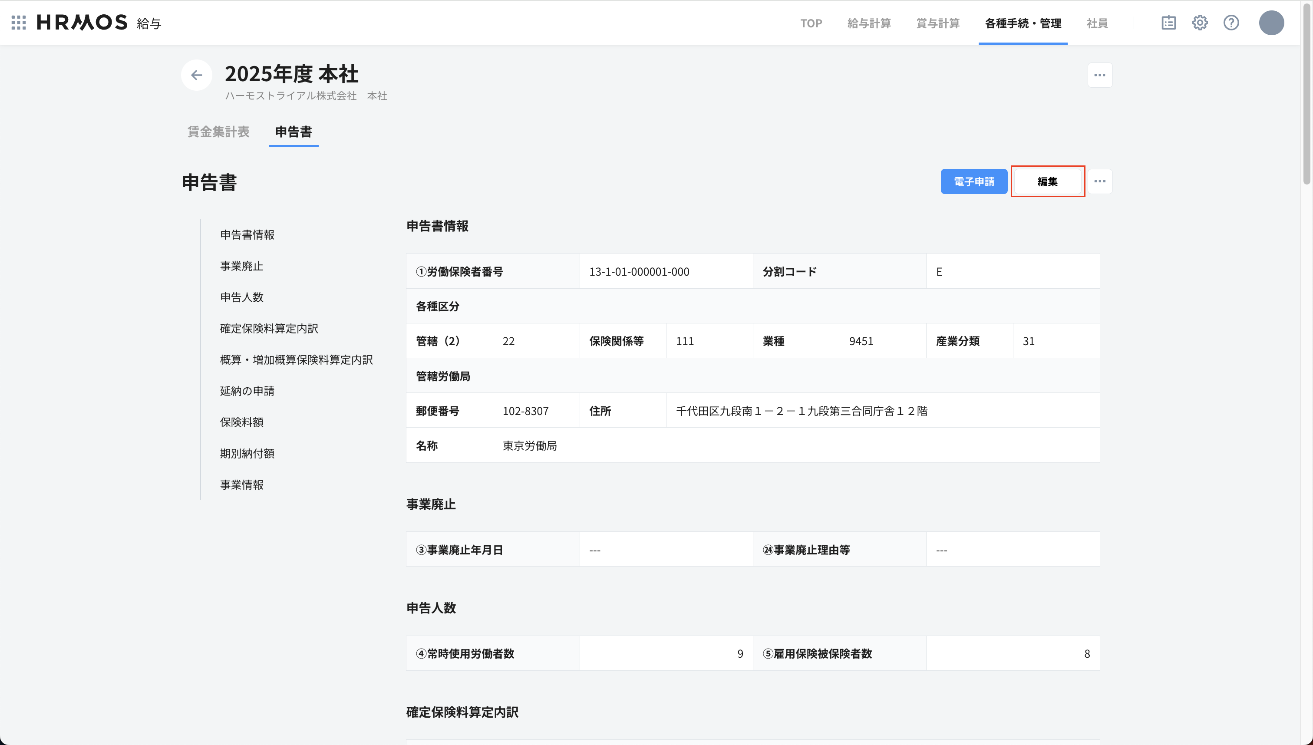Open the help icon in top bar

pos(1231,23)
